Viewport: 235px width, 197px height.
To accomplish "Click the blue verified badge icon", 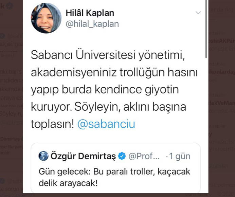I will 122,156.
